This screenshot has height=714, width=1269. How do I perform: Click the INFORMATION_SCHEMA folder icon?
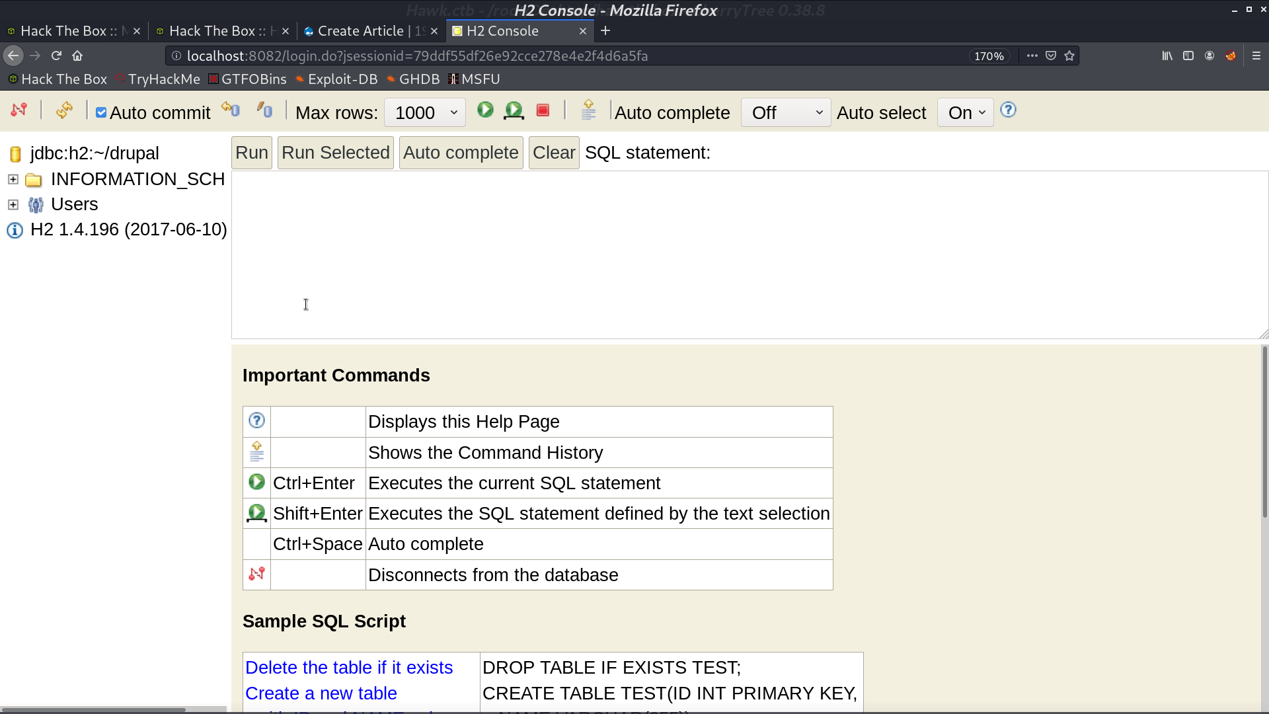coord(34,180)
